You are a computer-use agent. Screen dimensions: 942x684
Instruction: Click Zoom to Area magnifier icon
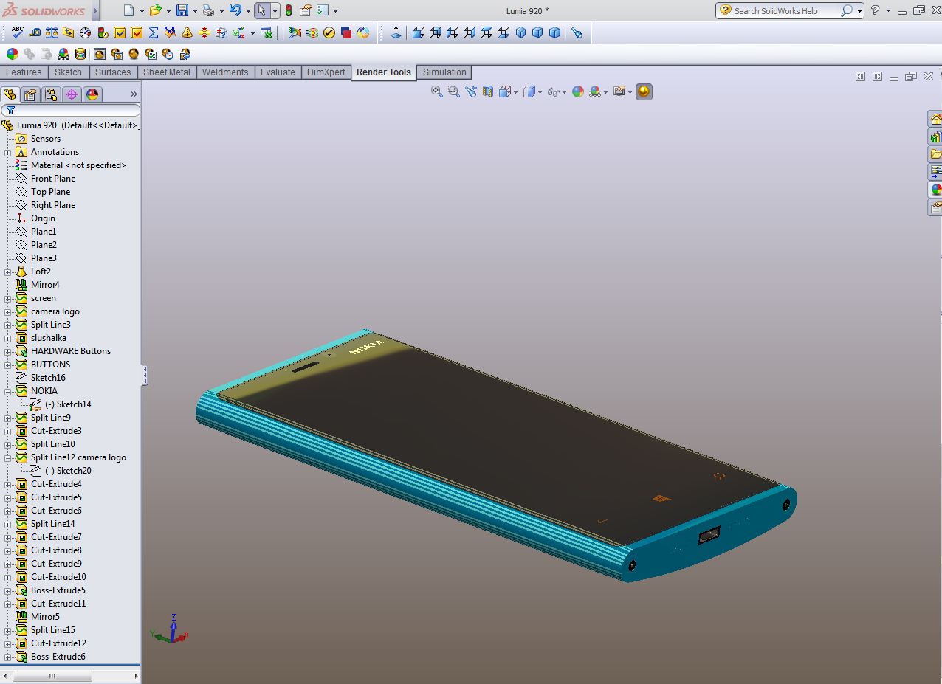[x=454, y=91]
